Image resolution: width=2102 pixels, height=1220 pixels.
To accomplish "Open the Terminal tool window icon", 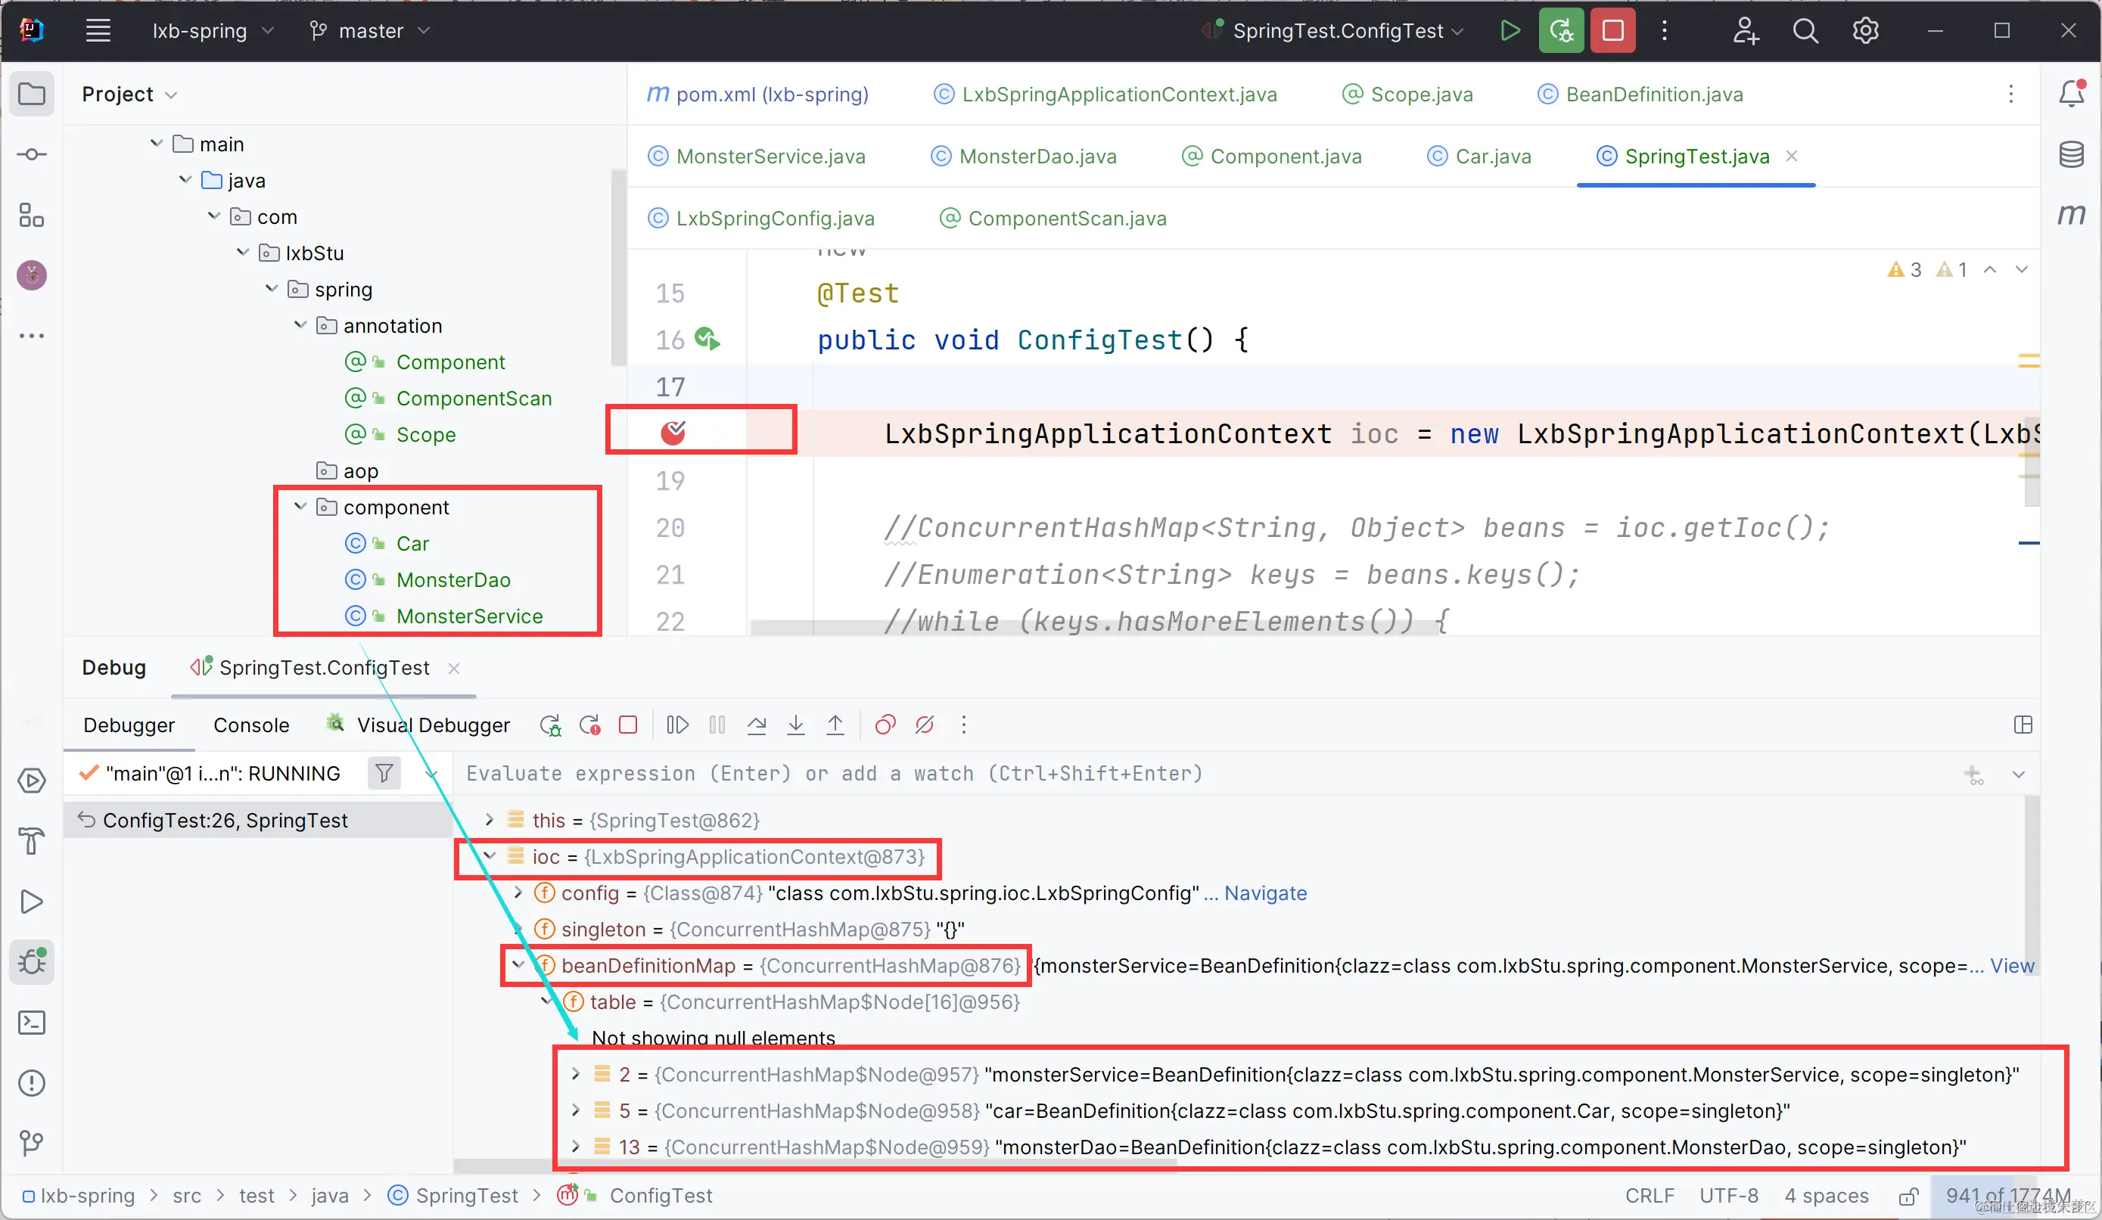I will coord(32,1023).
